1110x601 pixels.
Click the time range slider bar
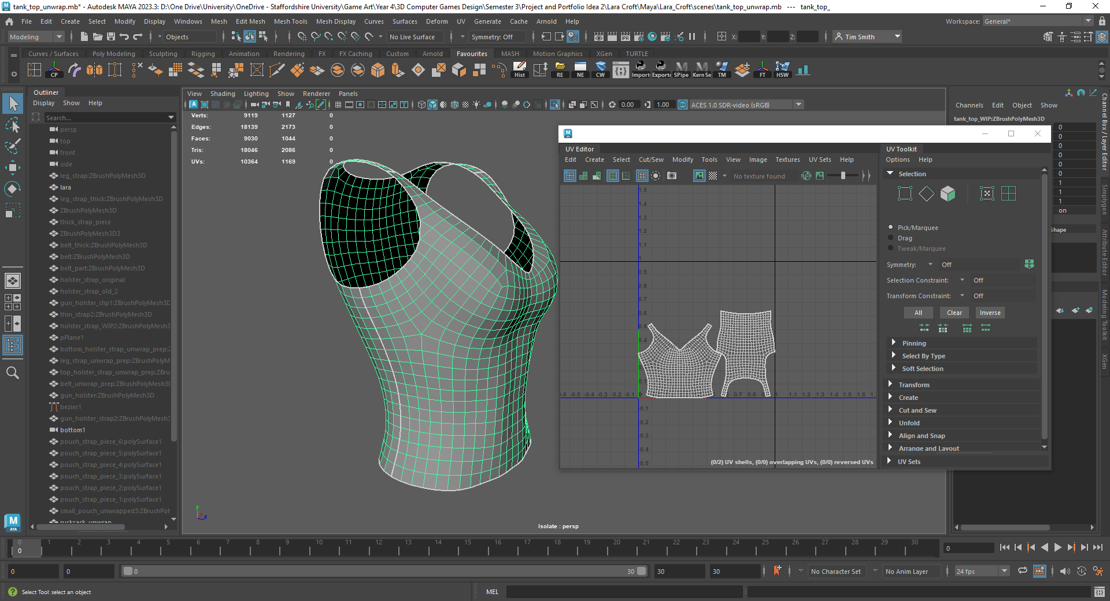(x=384, y=571)
